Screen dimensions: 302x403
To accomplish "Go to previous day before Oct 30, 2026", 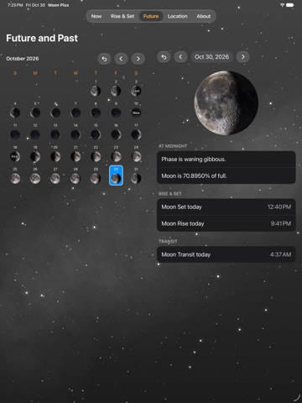I will point(180,57).
